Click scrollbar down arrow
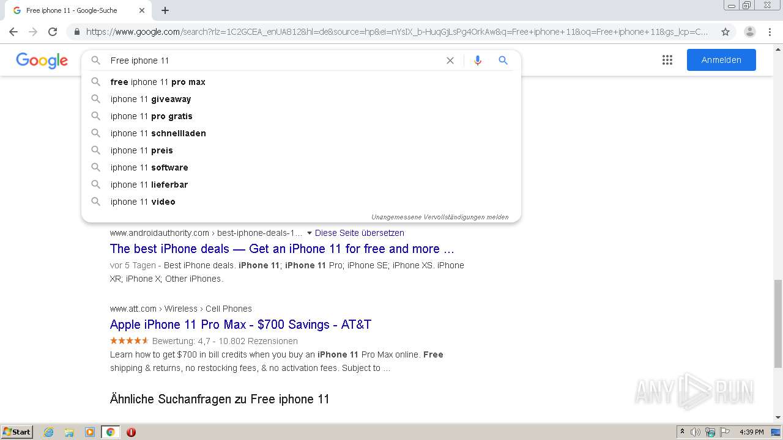This screenshot has width=783, height=440. [x=777, y=418]
